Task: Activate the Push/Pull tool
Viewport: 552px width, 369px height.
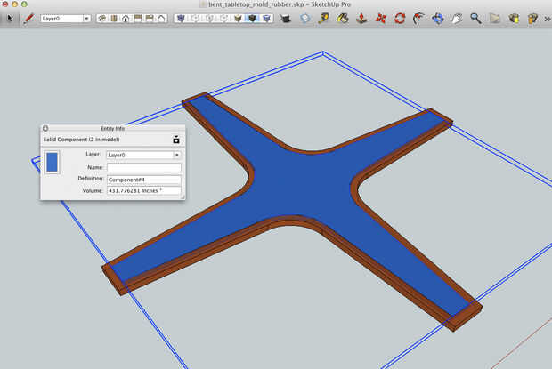Action: click(x=361, y=18)
